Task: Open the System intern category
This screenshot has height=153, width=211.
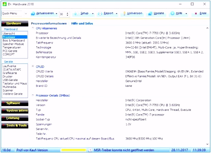Action: (15, 110)
